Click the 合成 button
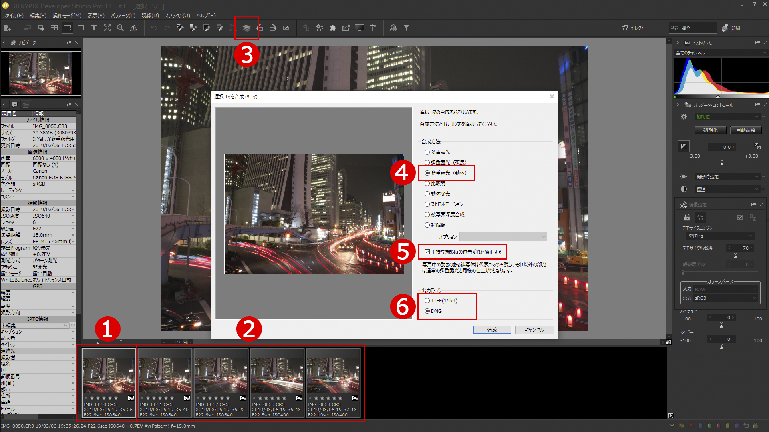This screenshot has width=769, height=432. (492, 330)
